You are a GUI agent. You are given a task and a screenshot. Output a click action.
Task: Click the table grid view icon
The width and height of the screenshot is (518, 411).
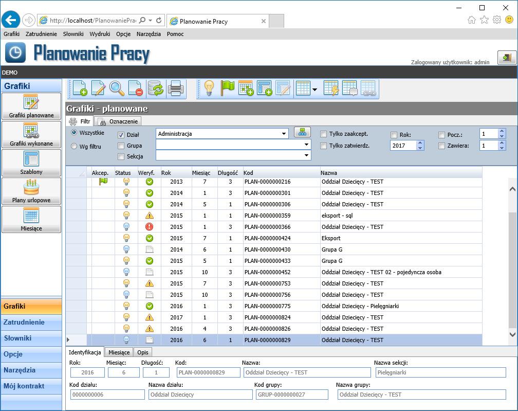point(303,88)
